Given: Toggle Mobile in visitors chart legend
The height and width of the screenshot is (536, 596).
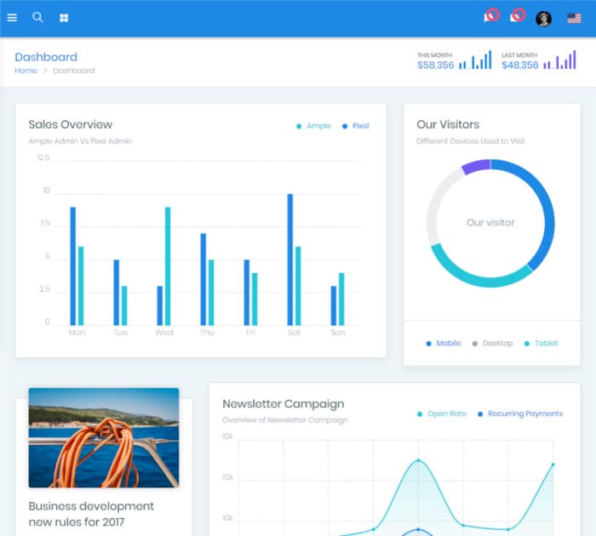Looking at the screenshot, I should pyautogui.click(x=444, y=344).
